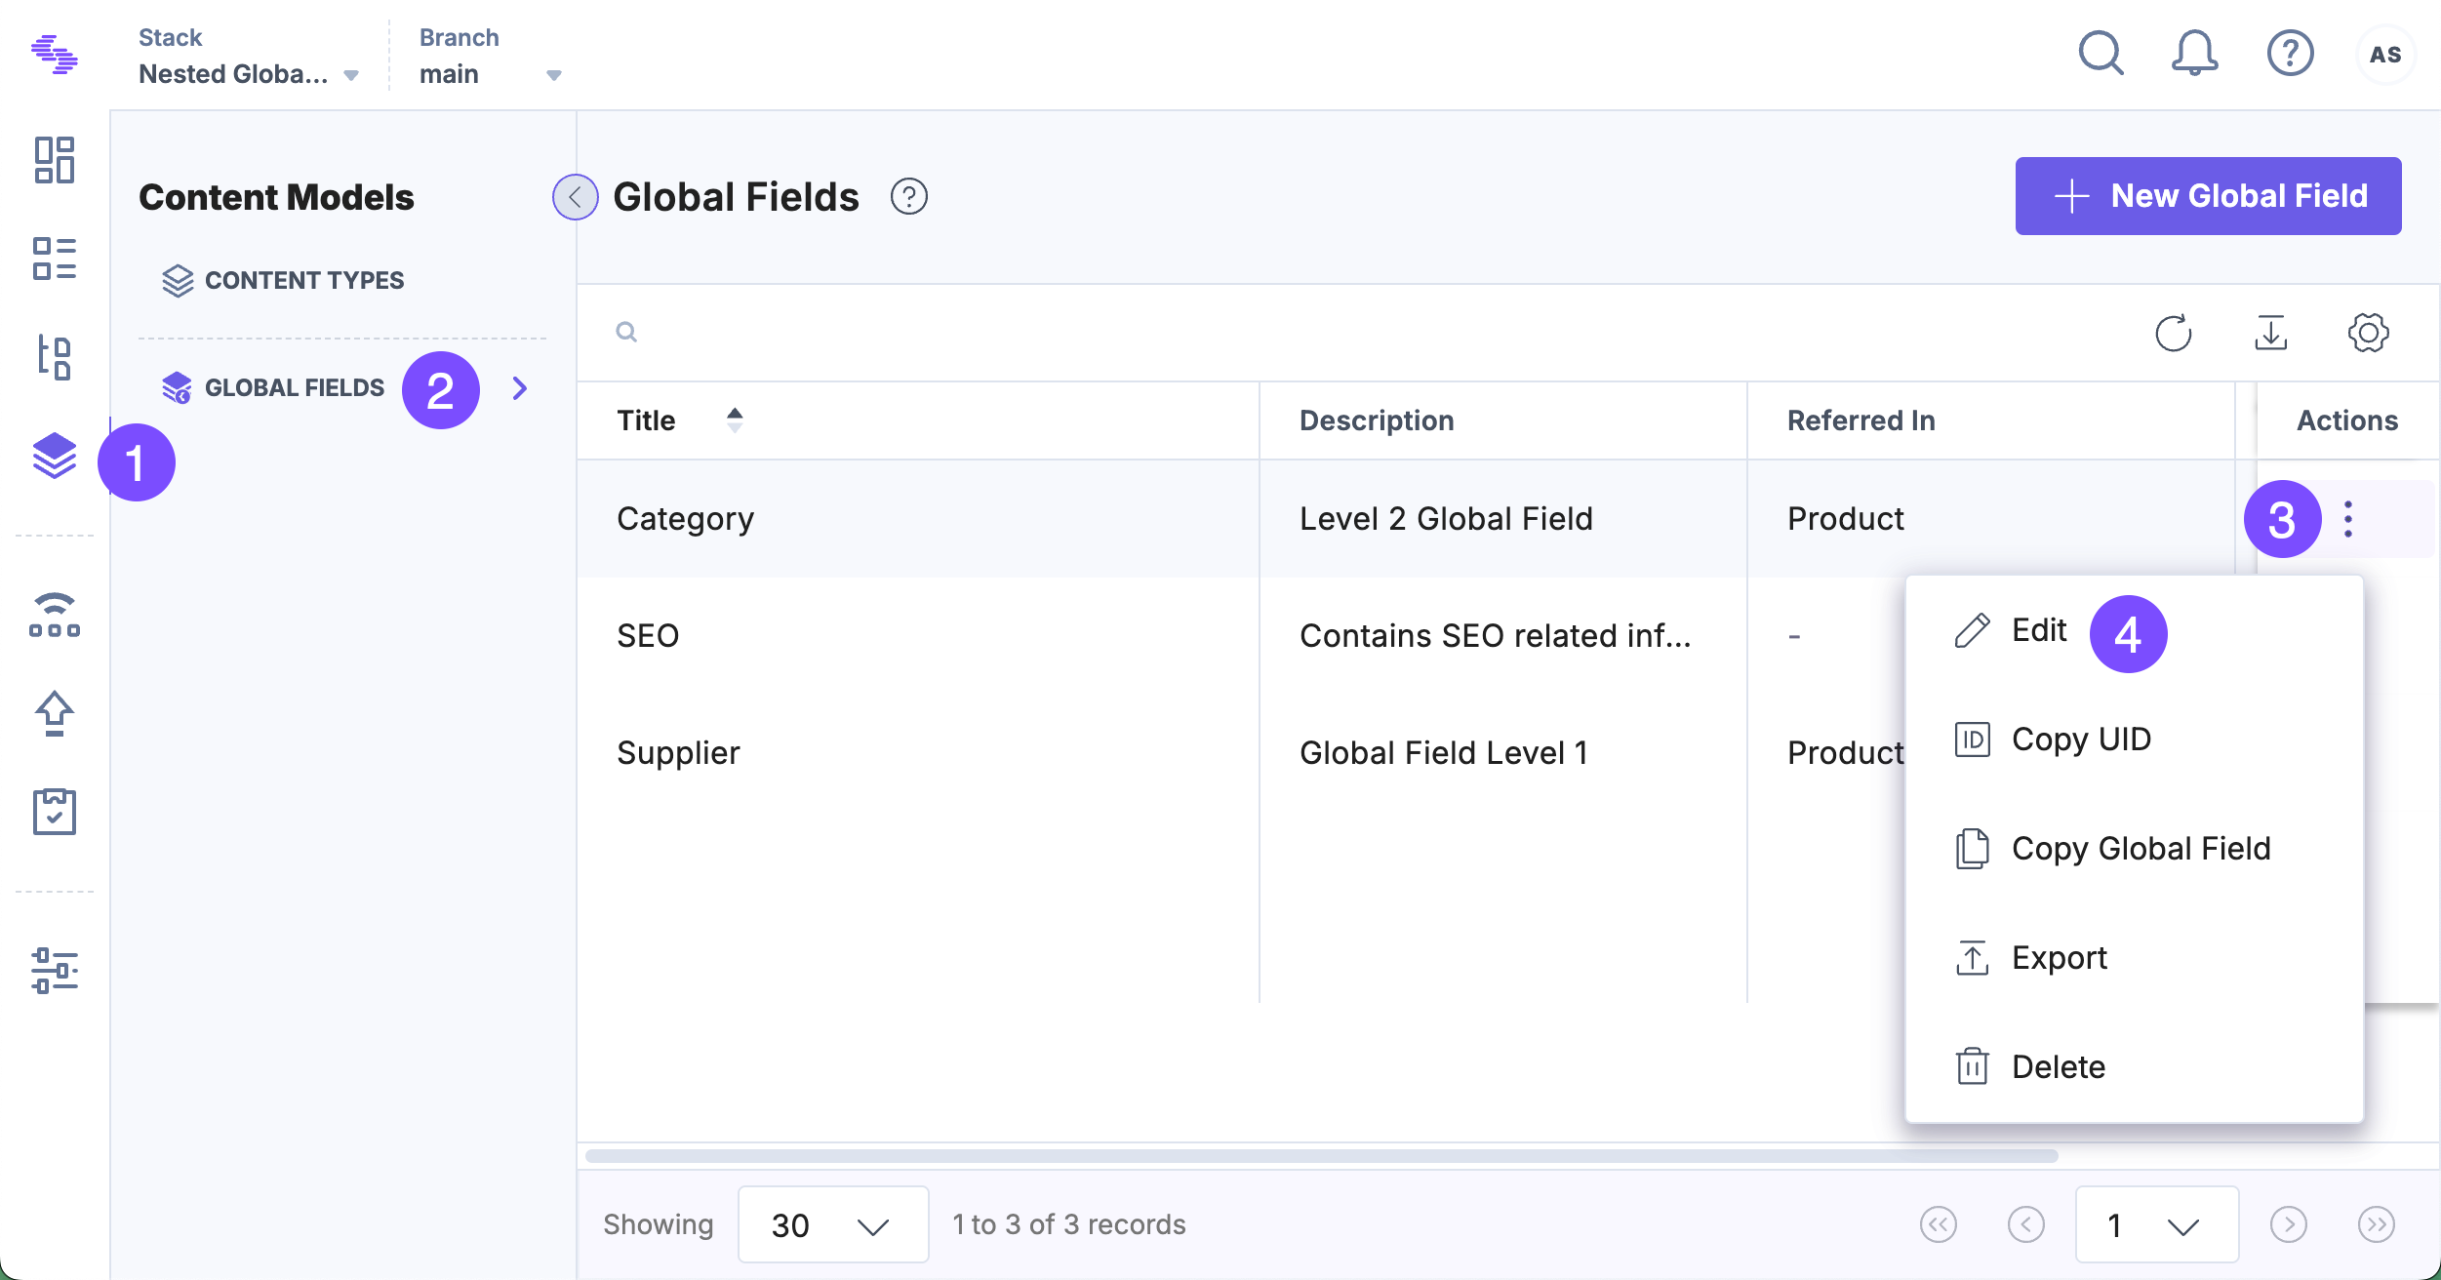
Task: Open the AS user avatar menu
Action: (2385, 55)
